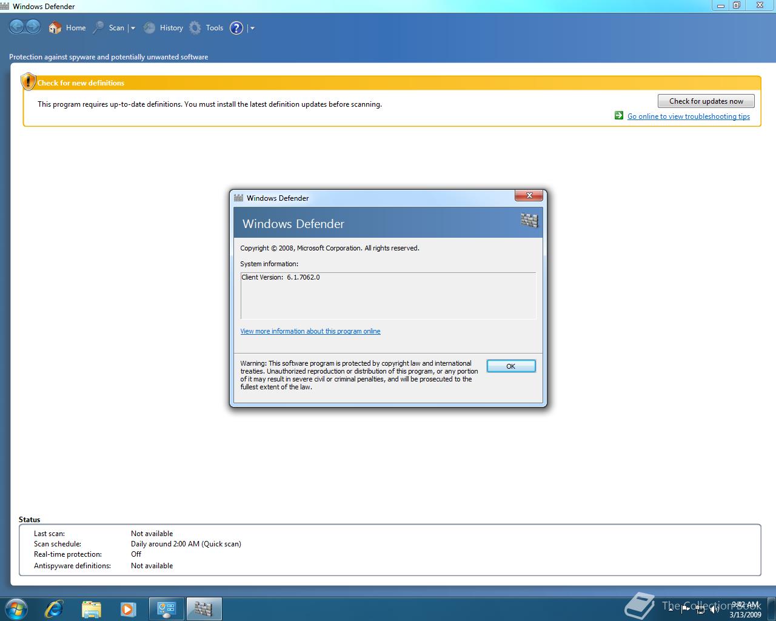Click the Check for updates now button

706,101
